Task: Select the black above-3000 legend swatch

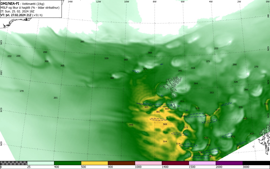Action: (256, 163)
